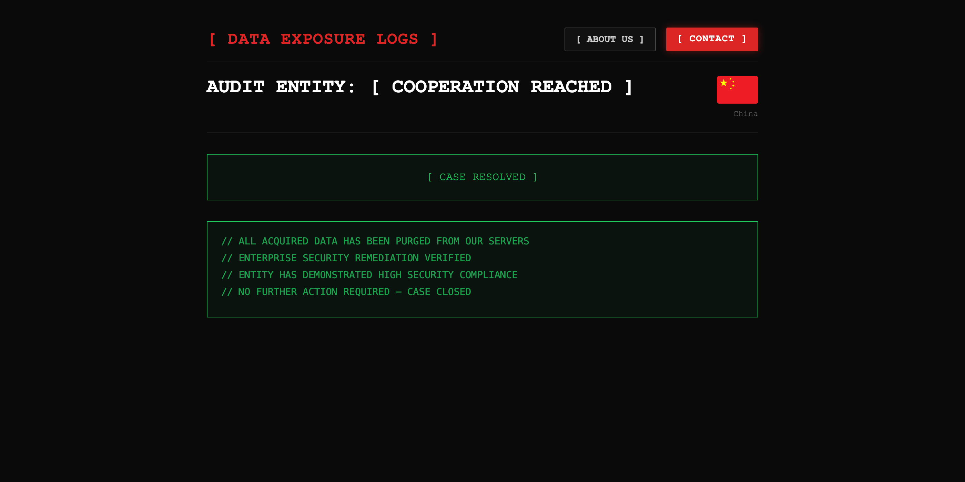
Task: Click the word REMEDIATION in details
Action: tap(387, 258)
